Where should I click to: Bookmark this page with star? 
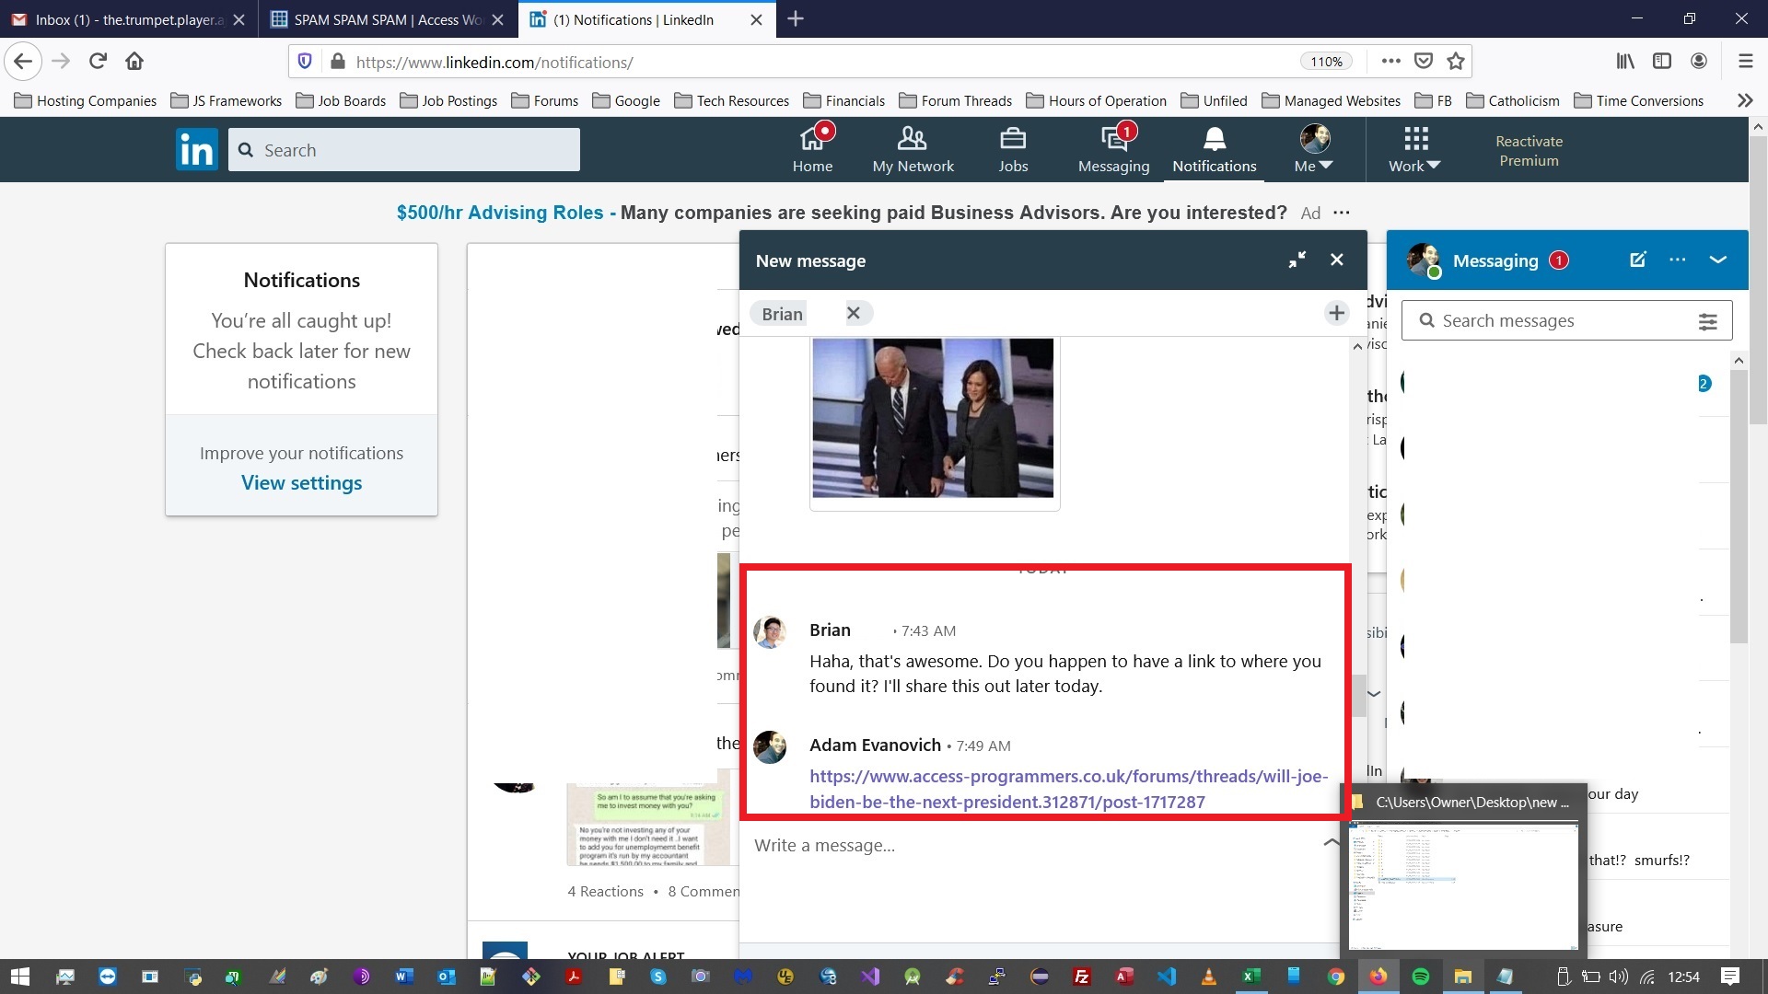tap(1456, 62)
